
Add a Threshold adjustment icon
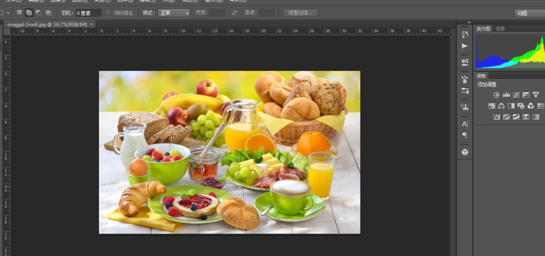(516, 117)
